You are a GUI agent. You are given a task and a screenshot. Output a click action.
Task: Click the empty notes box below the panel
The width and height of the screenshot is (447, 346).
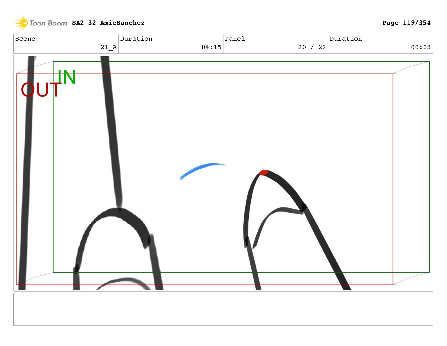point(223,309)
